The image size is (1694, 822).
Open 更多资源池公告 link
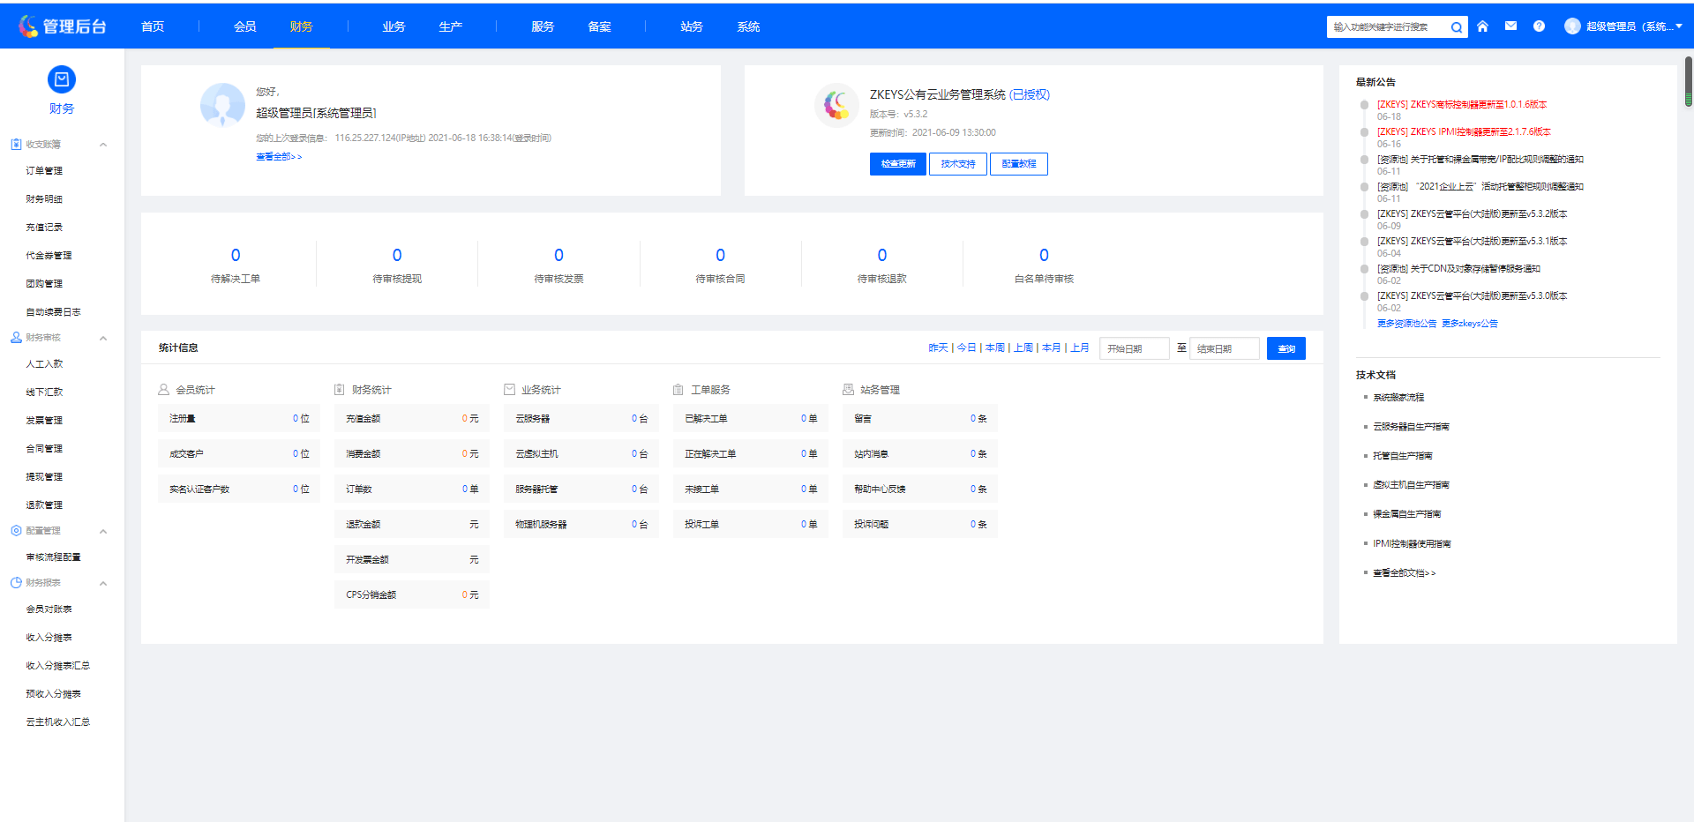click(x=1406, y=324)
